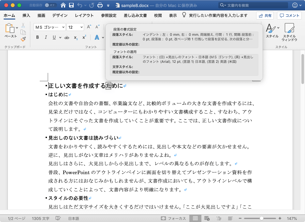Open the 挿入 tab

coord(26,16)
